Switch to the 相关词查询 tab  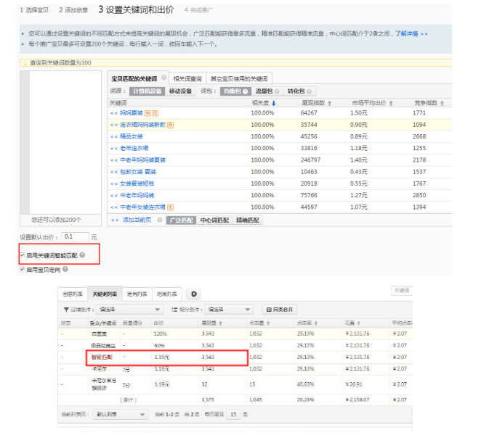tap(187, 78)
